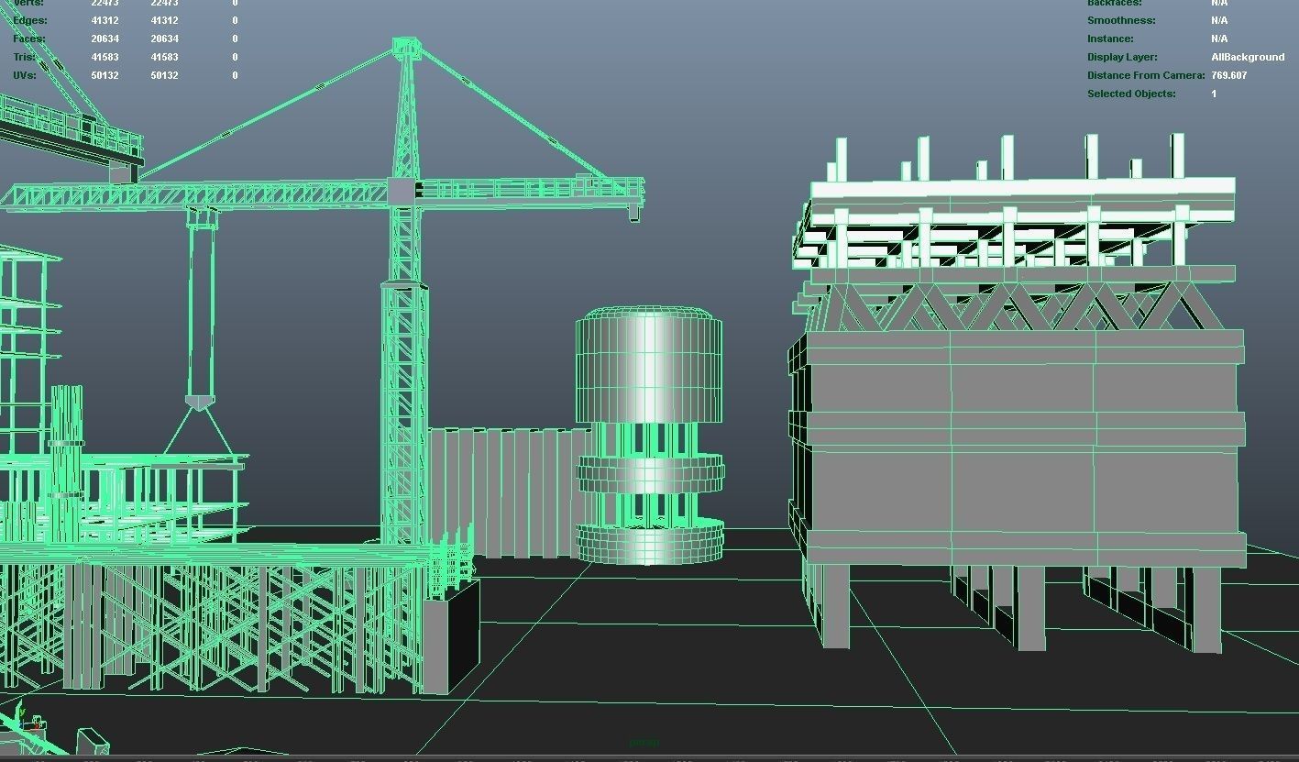Click the Display Layer label
This screenshot has height=762, width=1299.
(x=1124, y=57)
